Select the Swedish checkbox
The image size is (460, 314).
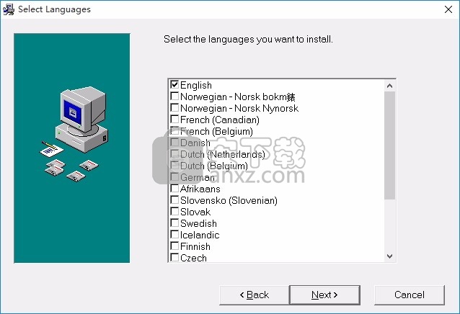pos(174,223)
